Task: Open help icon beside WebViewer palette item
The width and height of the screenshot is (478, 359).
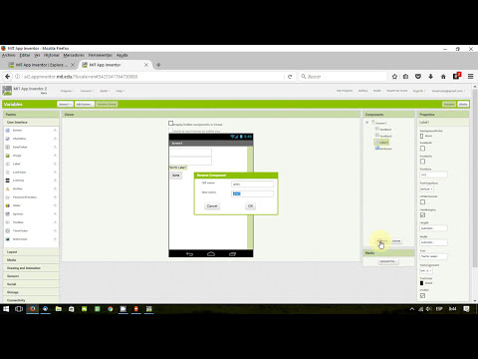Action: pyautogui.click(x=55, y=239)
